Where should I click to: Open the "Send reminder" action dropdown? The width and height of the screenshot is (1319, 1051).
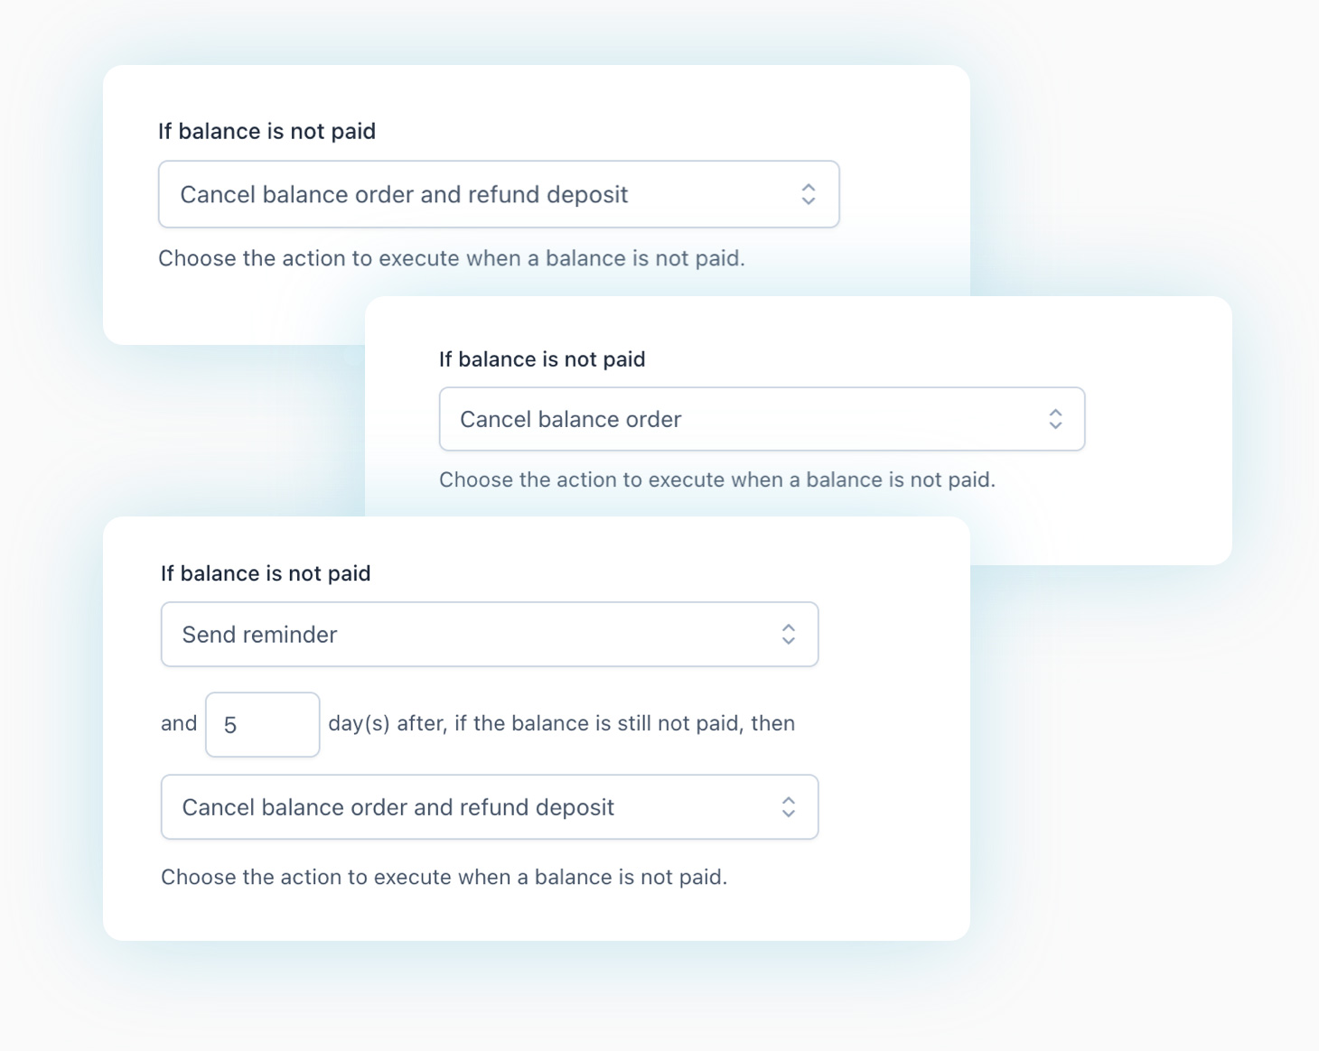click(x=488, y=634)
